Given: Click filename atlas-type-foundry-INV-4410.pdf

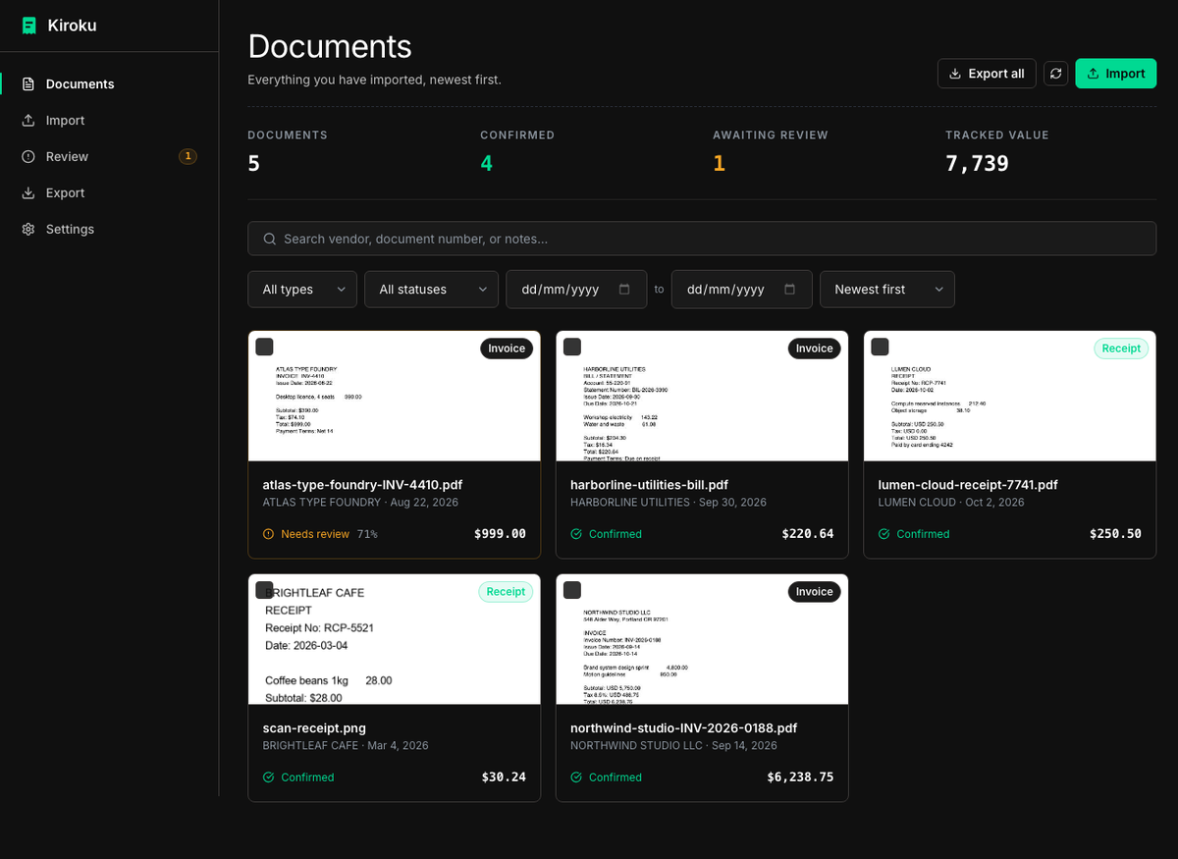Looking at the screenshot, I should click(362, 485).
